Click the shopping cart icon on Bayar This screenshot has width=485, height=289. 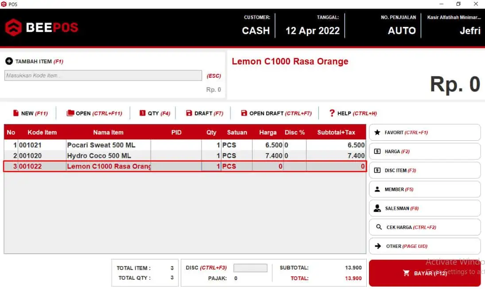pos(407,273)
